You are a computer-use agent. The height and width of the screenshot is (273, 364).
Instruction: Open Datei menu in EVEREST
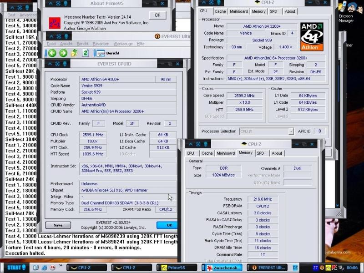51,44
